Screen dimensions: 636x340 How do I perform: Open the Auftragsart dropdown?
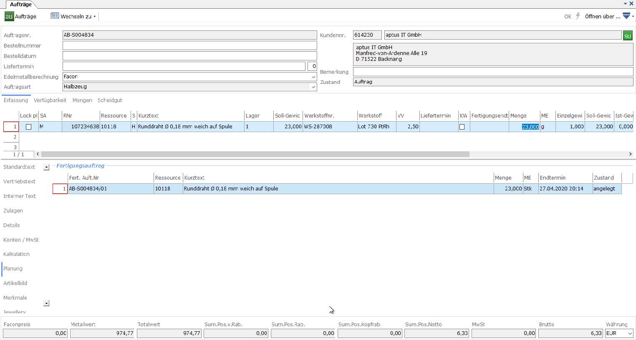(x=313, y=87)
